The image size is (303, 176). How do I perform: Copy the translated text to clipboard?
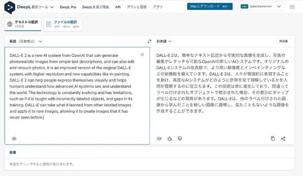pos(273,138)
